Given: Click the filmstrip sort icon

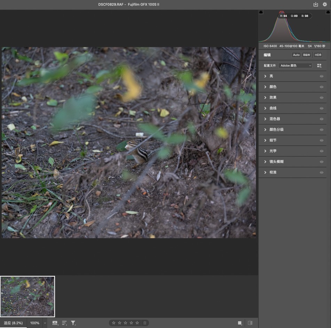Looking at the screenshot, I should (64, 323).
